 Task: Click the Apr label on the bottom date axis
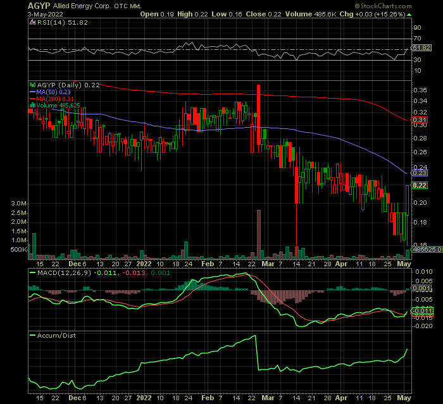pyautogui.click(x=341, y=398)
